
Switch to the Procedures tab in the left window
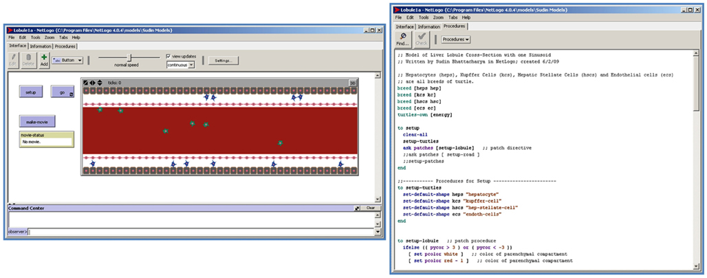point(66,46)
